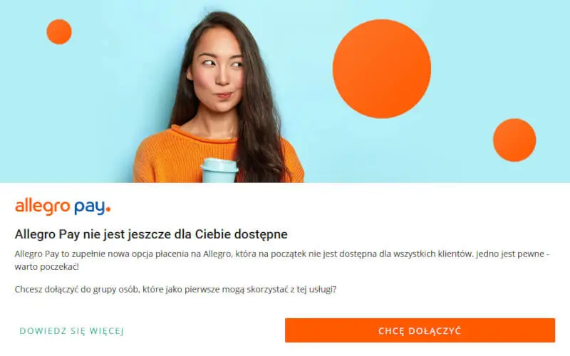Image resolution: width=570 pixels, height=356 pixels.
Task: Click the Allegro Pay logo
Action: [x=63, y=206]
